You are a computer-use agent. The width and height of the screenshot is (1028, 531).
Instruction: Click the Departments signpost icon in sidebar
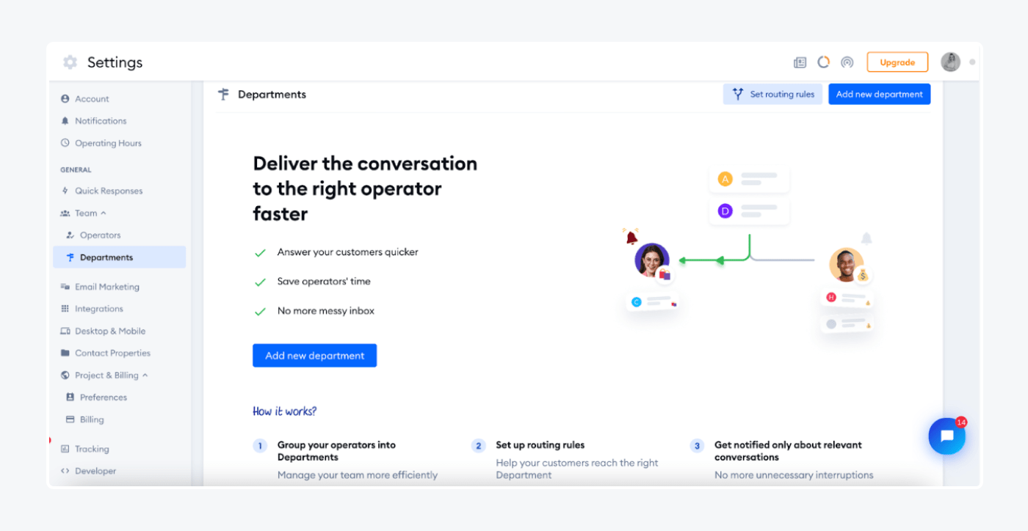70,257
